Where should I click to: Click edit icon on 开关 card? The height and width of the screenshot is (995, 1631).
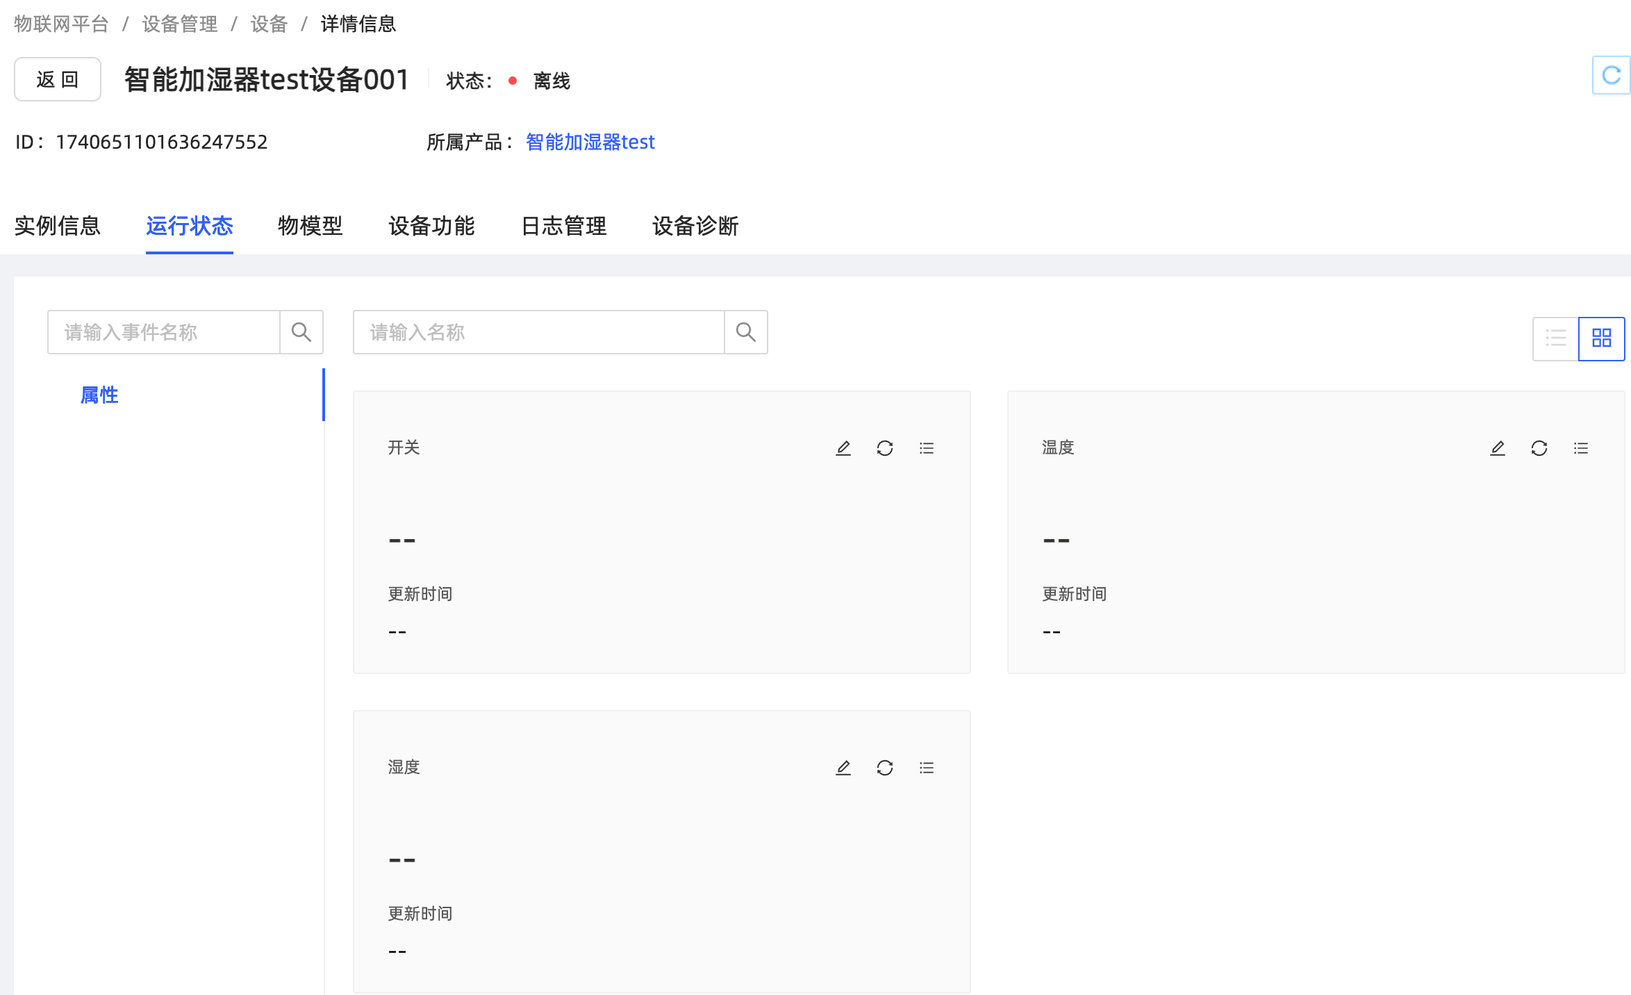(843, 448)
